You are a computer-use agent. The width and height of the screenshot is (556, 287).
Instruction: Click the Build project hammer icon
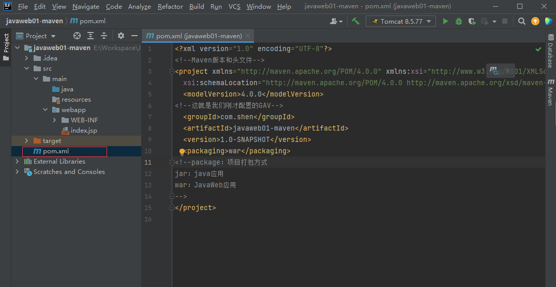[355, 21]
